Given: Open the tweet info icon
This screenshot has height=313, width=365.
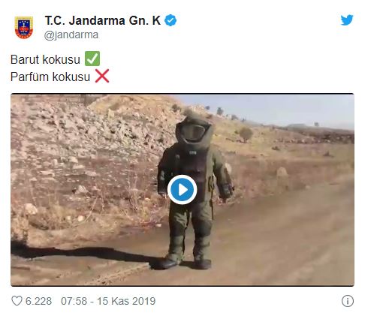Looking at the screenshot, I should 348,301.
